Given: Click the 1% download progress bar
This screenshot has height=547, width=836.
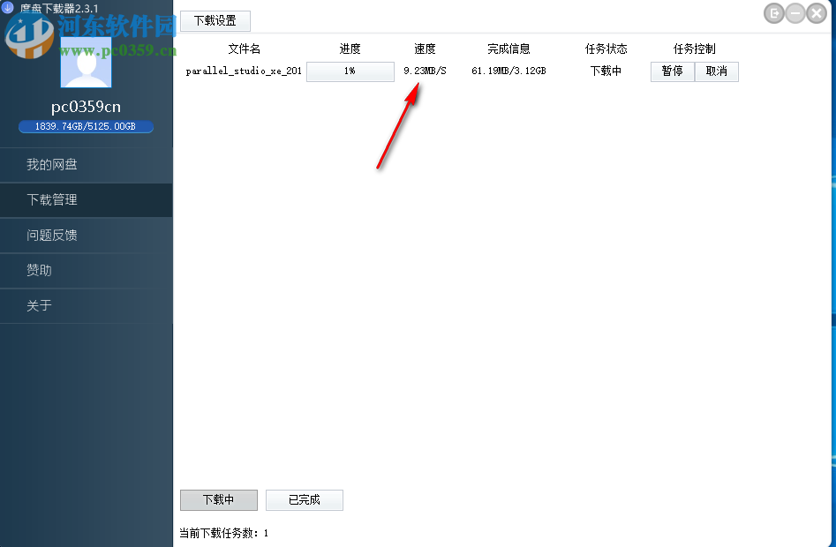Looking at the screenshot, I should coord(350,71).
